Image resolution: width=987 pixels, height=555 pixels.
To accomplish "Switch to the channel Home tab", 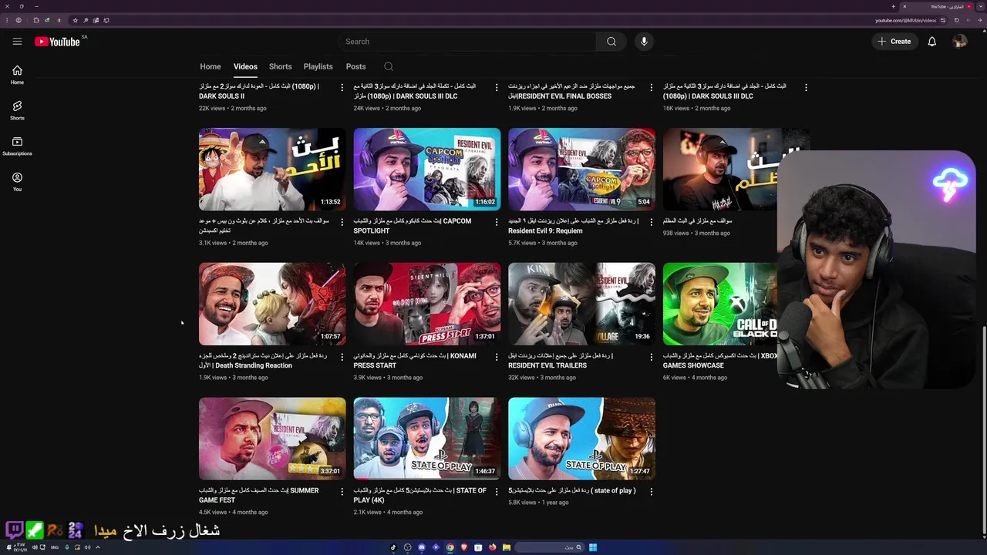I will tap(211, 66).
